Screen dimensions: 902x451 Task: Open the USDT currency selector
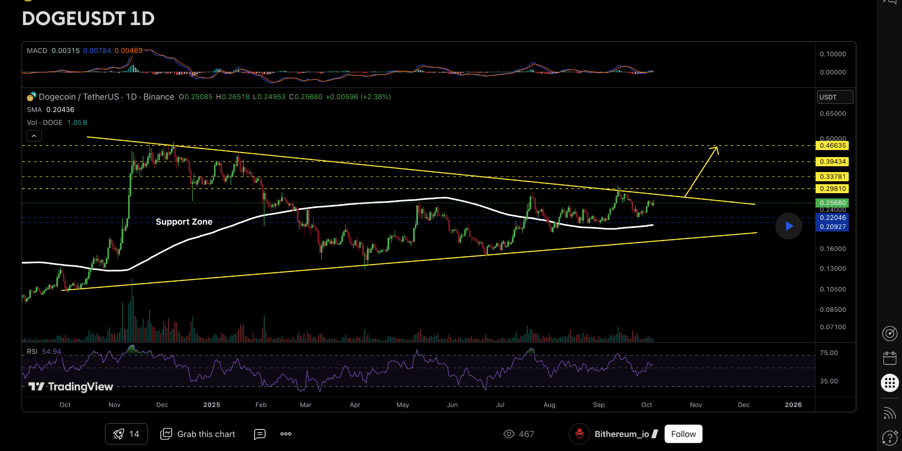click(835, 97)
